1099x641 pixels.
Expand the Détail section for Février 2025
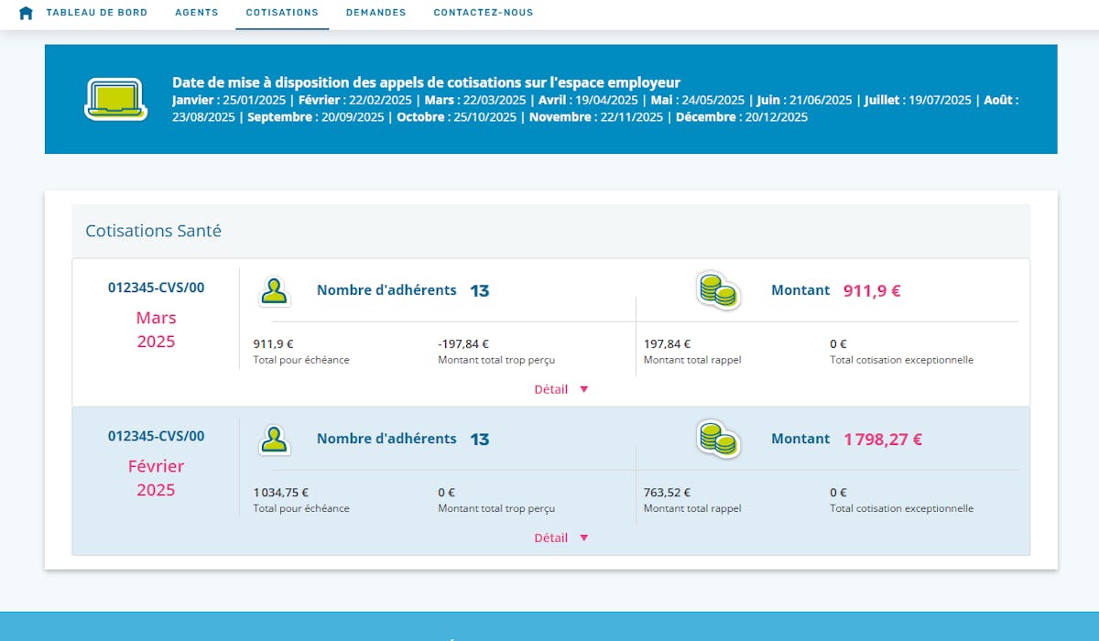tap(552, 538)
